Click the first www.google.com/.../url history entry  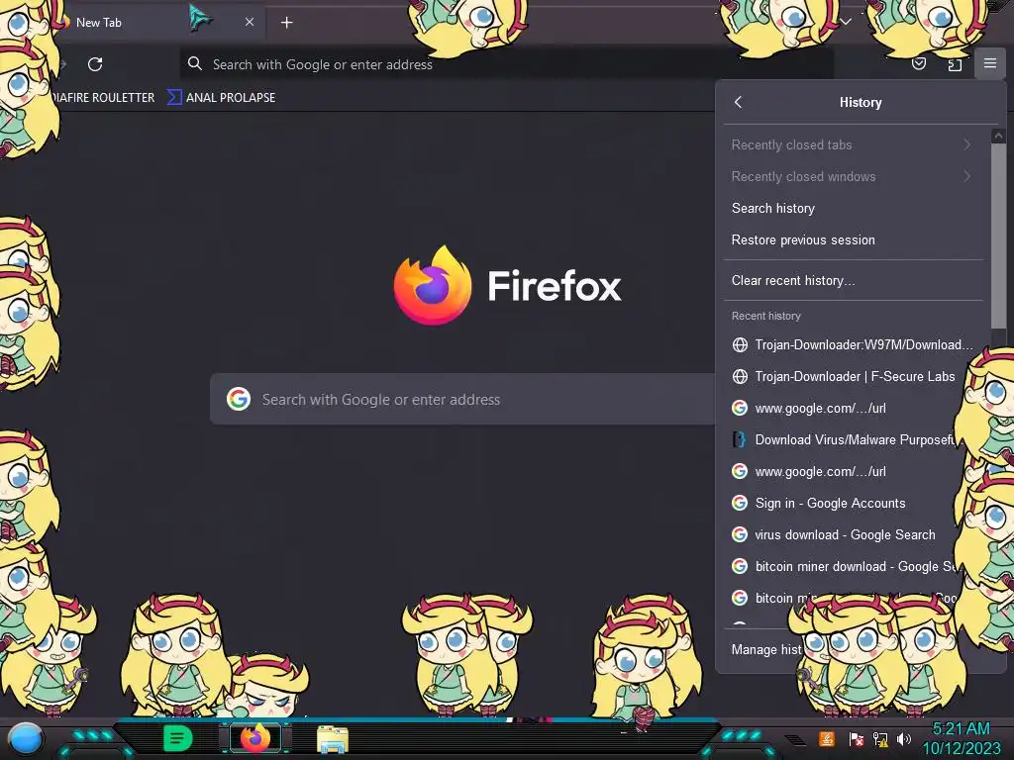coord(852,408)
